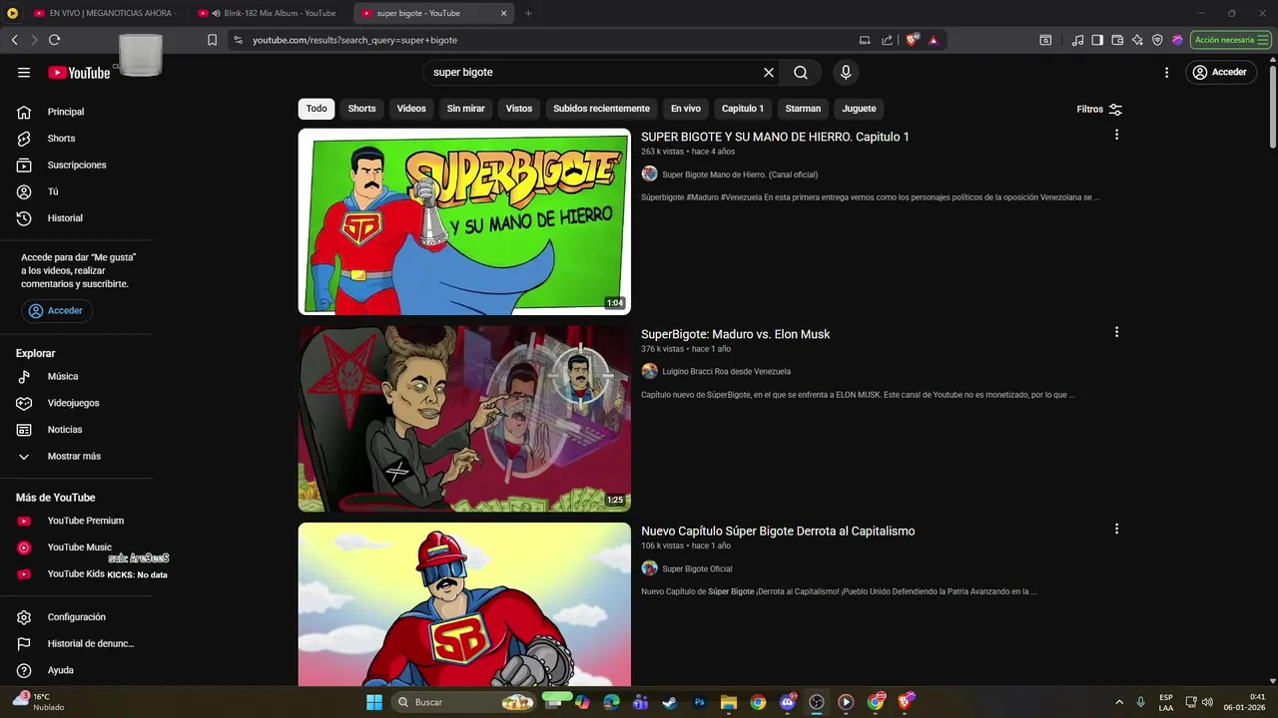Open Steam from the taskbar
Viewport: 1278px width, 718px height.
coord(669,702)
